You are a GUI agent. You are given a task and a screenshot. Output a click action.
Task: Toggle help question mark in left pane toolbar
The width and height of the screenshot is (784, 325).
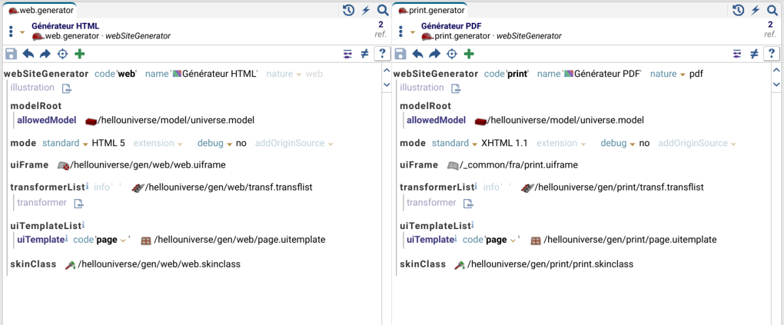tap(382, 54)
